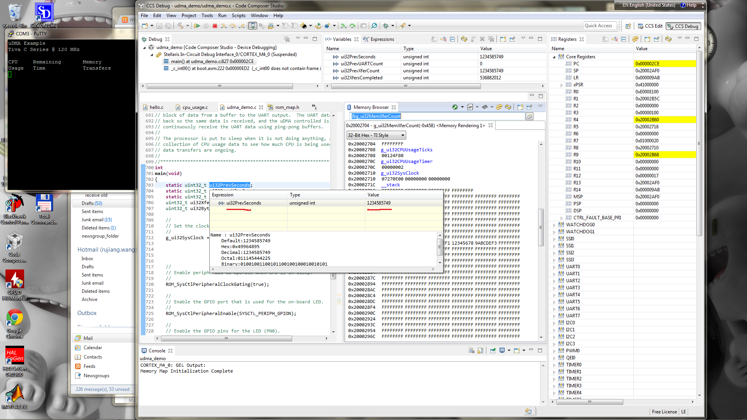Image resolution: width=747 pixels, height=420 pixels.
Task: Click the Save icon in toolbar
Action: (x=159, y=26)
